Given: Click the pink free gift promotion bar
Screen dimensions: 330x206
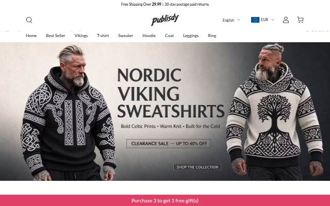Looking at the screenshot, I should click(165, 200).
